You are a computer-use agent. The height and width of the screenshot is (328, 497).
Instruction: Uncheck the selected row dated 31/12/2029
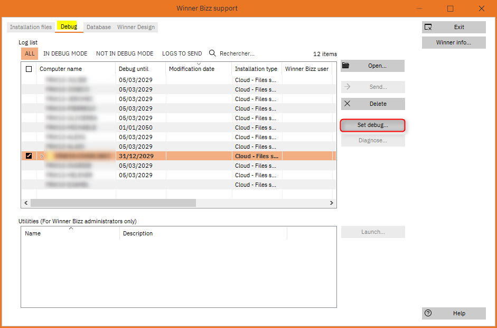coord(29,156)
